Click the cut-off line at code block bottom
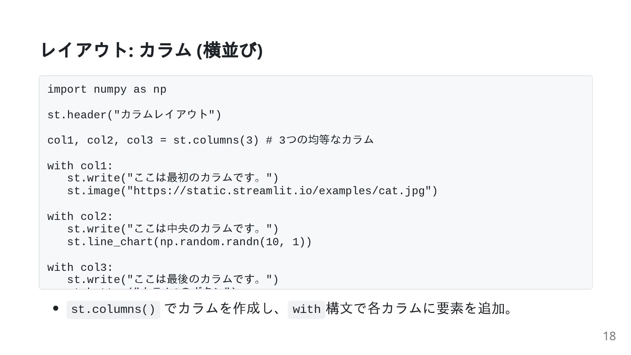The width and height of the screenshot is (631, 355). [151, 288]
